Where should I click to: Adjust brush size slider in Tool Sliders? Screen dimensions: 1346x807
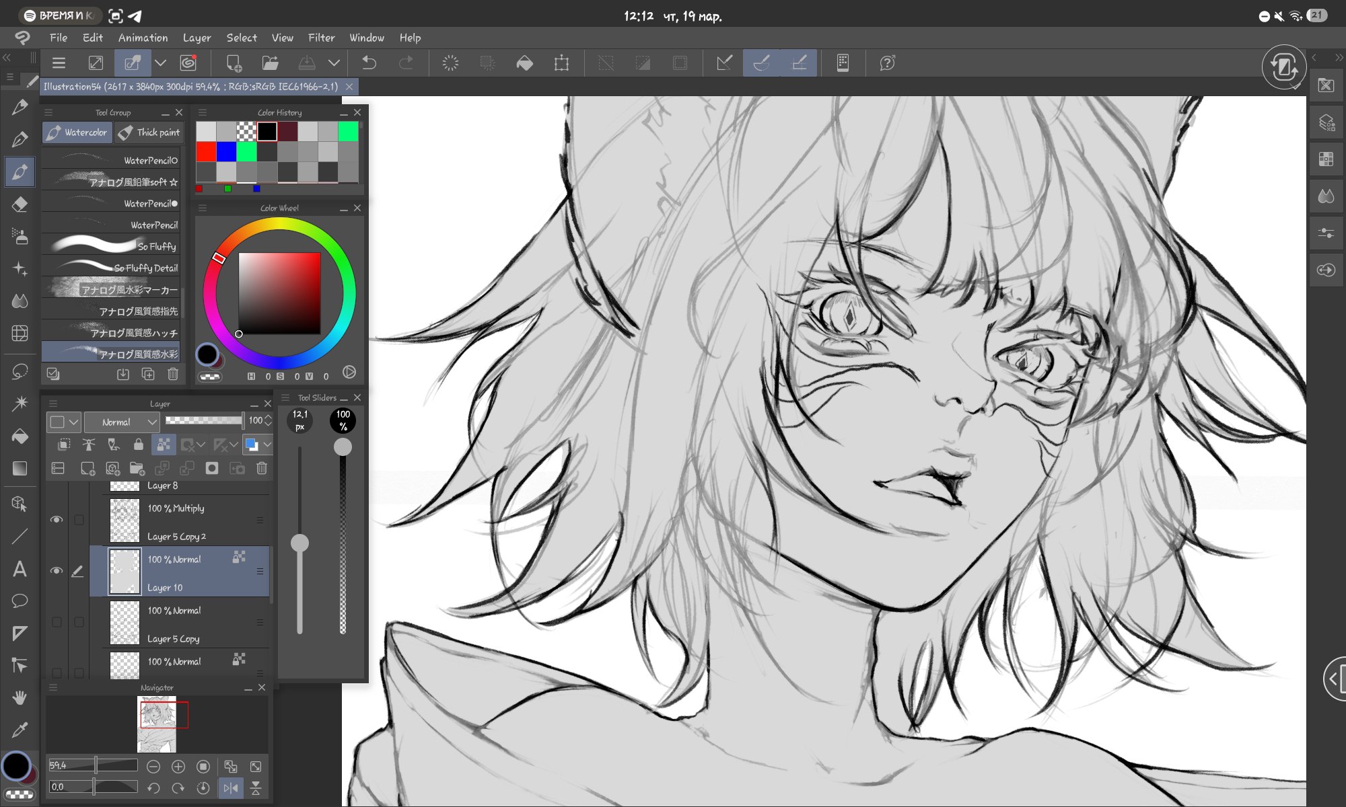click(x=299, y=542)
